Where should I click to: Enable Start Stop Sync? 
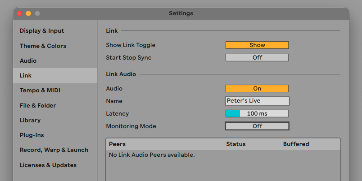coord(257,58)
